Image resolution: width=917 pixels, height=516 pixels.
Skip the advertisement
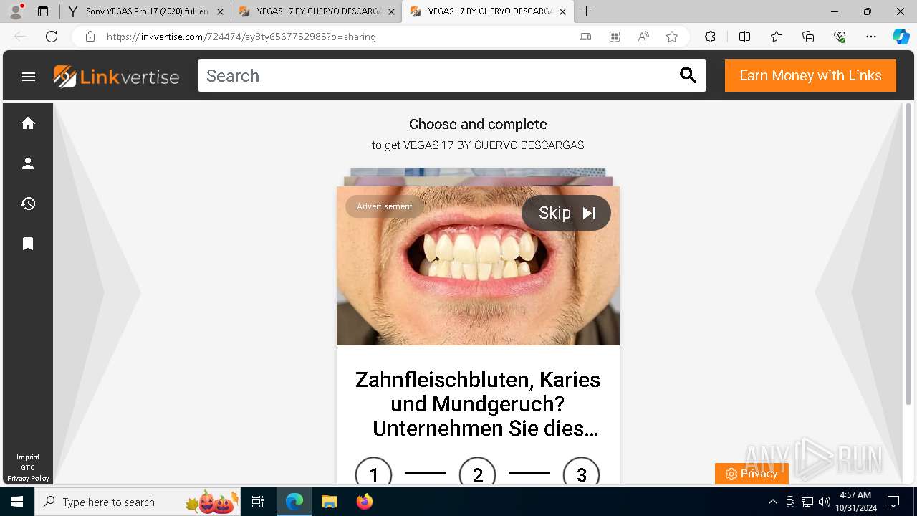(566, 213)
